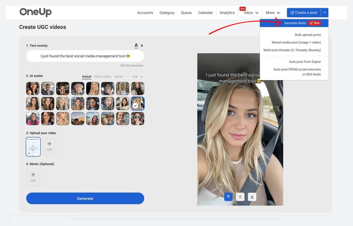Screen dimensions: 353x226
Task: Click the '53/100 characters' counter text
Action: click(132, 65)
